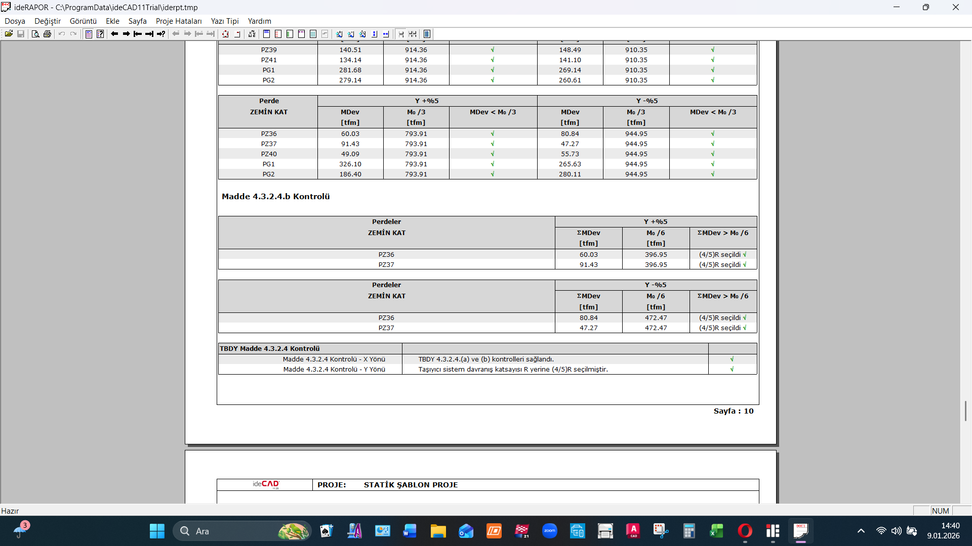Screen dimensions: 972x546
Task: Click the report contents icon with question mark
Action: [100, 34]
